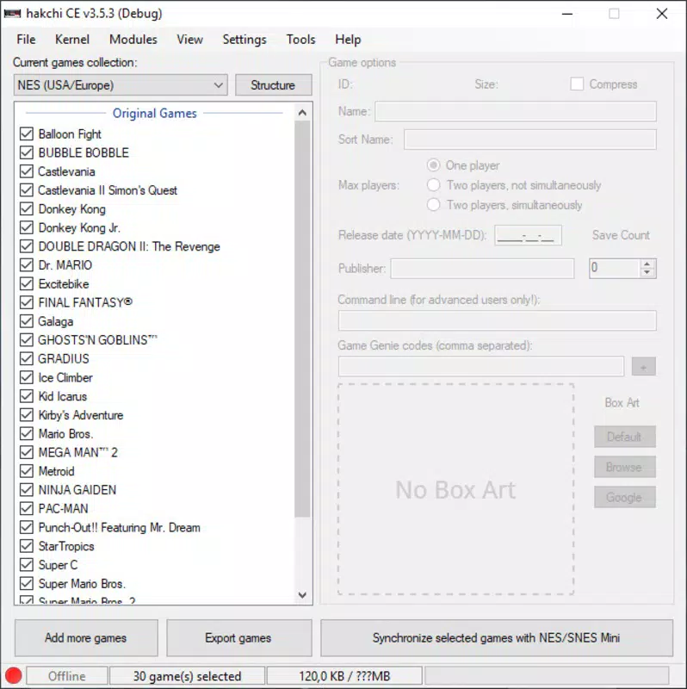The height and width of the screenshot is (689, 687).
Task: Increase the Save Count spinner value
Action: tap(647, 264)
